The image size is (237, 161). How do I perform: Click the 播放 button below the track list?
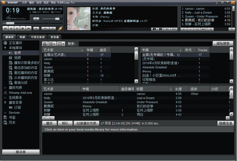49,123
